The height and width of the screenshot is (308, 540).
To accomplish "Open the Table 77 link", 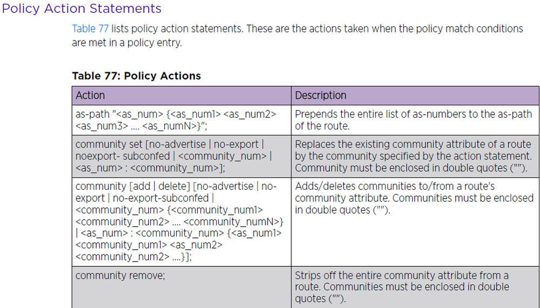I will pyautogui.click(x=90, y=29).
